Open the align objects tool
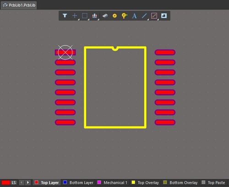Screen dimensions: 229x187 [x=94, y=16]
